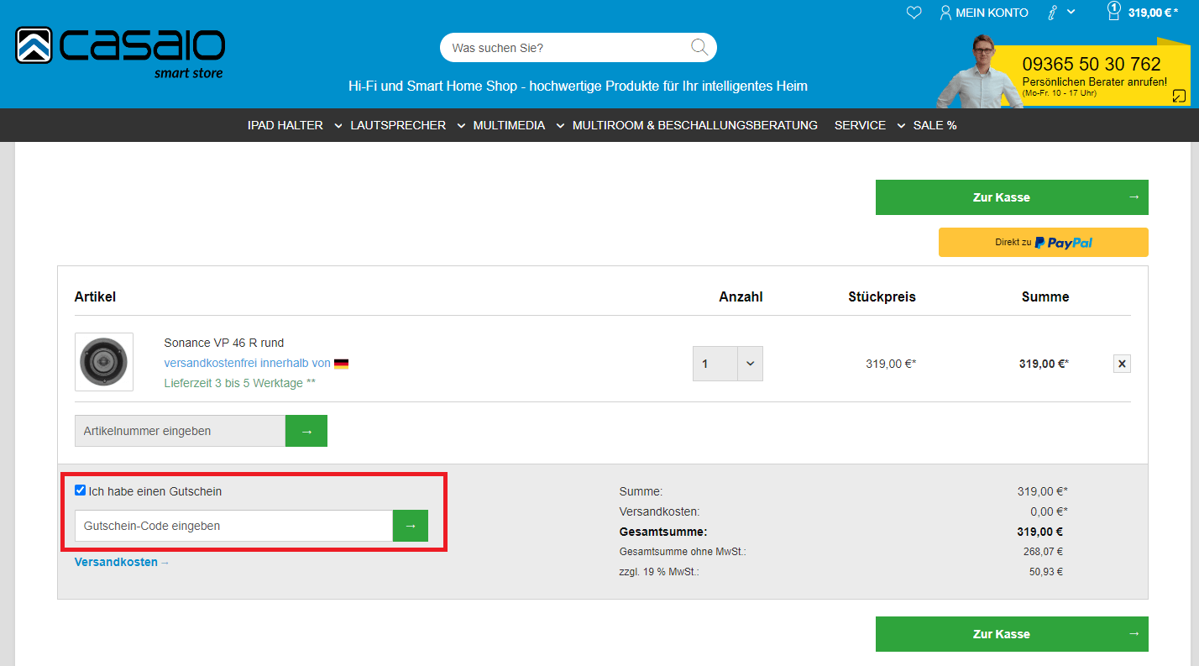Click phone number 09365 50 30 762
The width and height of the screenshot is (1199, 666).
click(1092, 64)
